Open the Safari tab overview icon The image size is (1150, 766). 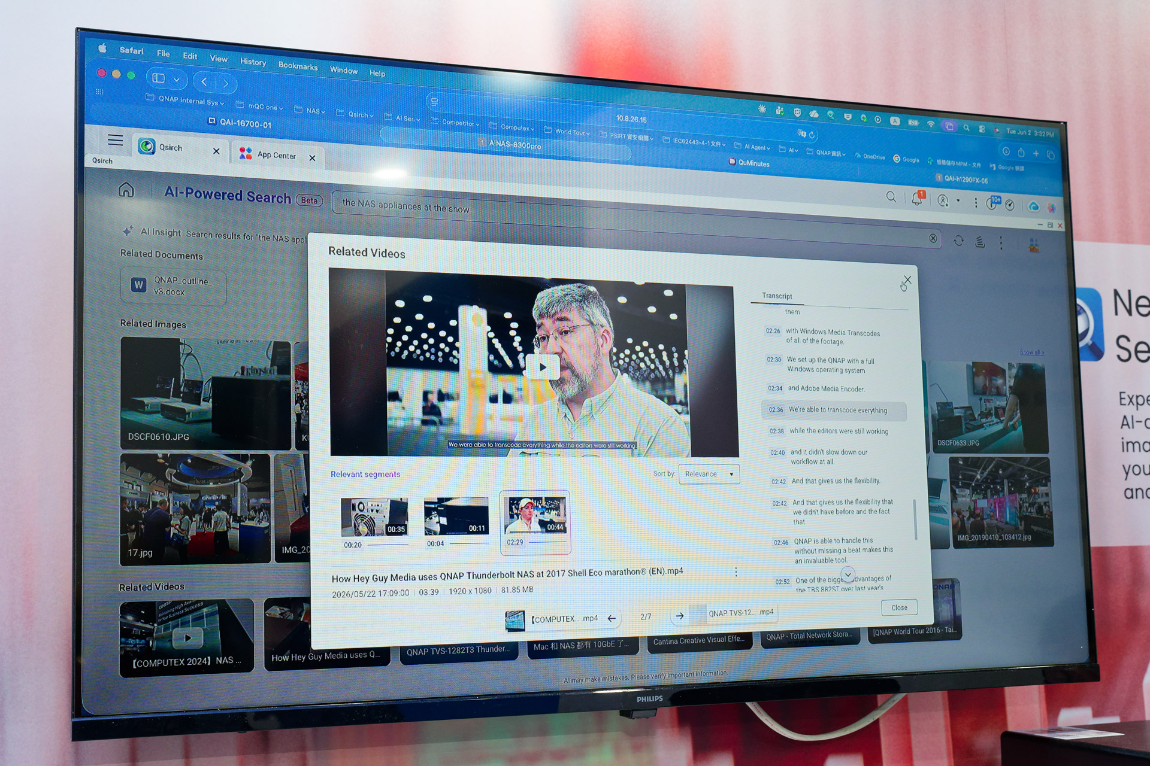[x=1051, y=154]
